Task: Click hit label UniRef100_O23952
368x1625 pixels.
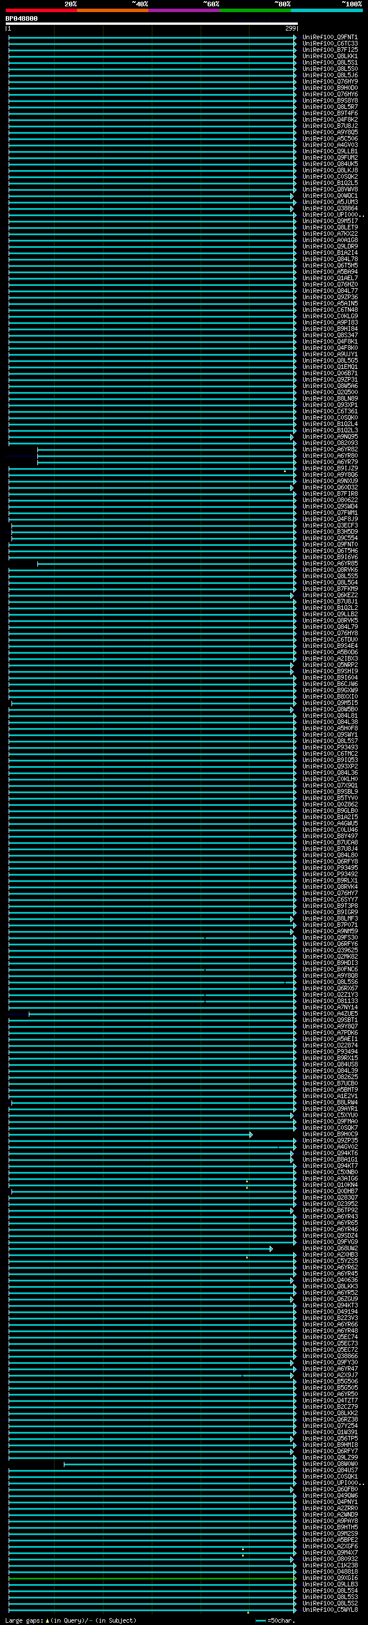Action: click(329, 1204)
